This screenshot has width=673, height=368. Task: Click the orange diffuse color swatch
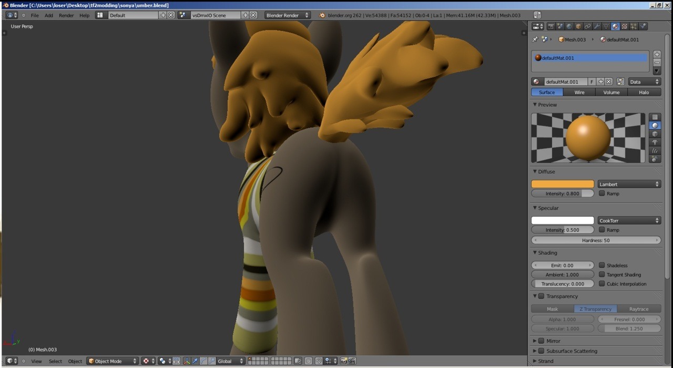click(x=563, y=184)
